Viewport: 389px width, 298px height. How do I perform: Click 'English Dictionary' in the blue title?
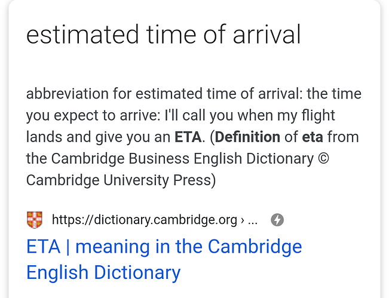point(103,272)
